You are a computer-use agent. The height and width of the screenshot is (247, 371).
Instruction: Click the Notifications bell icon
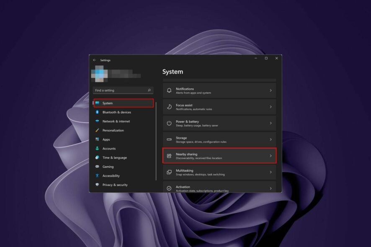click(x=169, y=90)
